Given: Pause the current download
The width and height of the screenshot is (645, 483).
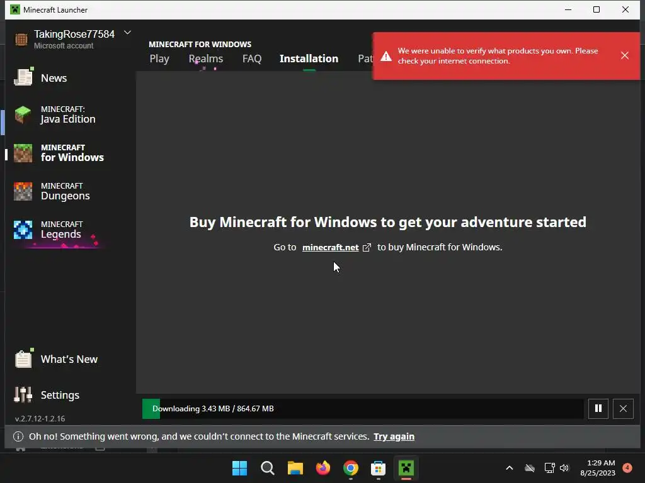Looking at the screenshot, I should 598,408.
